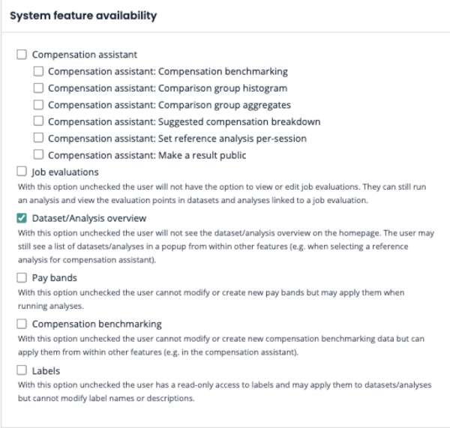Tick the Set reference analysis per-session checkbox
Viewport: 450px width, 428px height.
pos(38,139)
